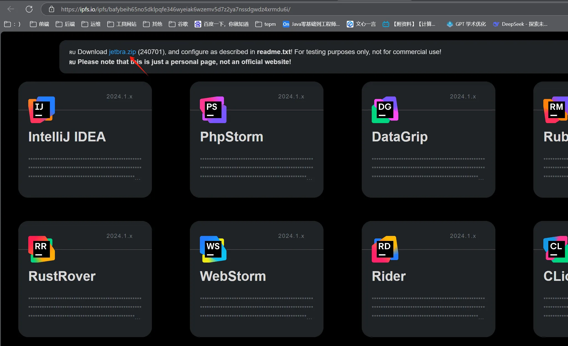Copy the WebStorm masked license key
This screenshot has height=346, width=568.
pos(256,308)
